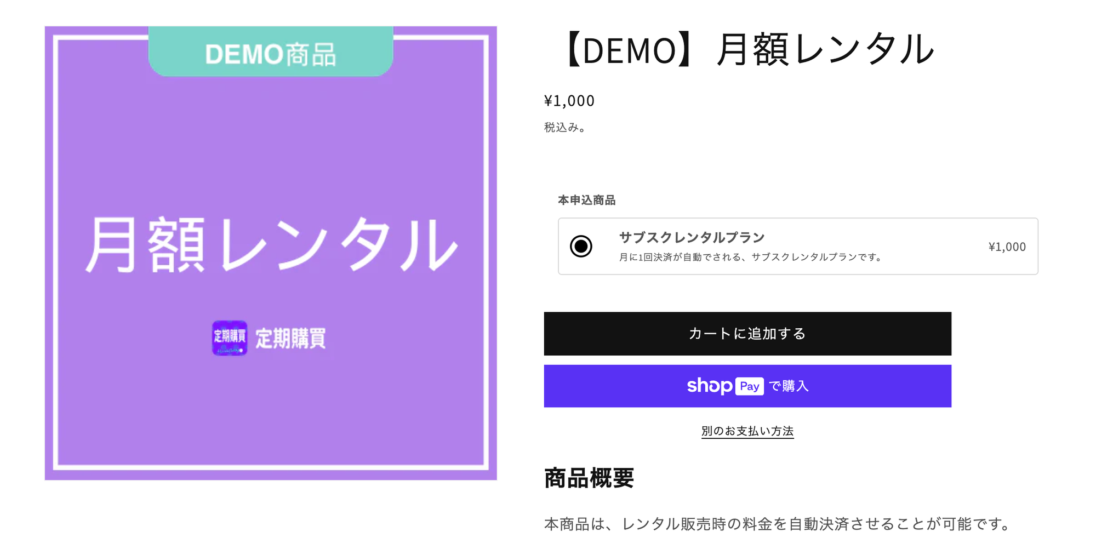Click the purple border of the product image
The height and width of the screenshot is (549, 1096).
pos(49,252)
